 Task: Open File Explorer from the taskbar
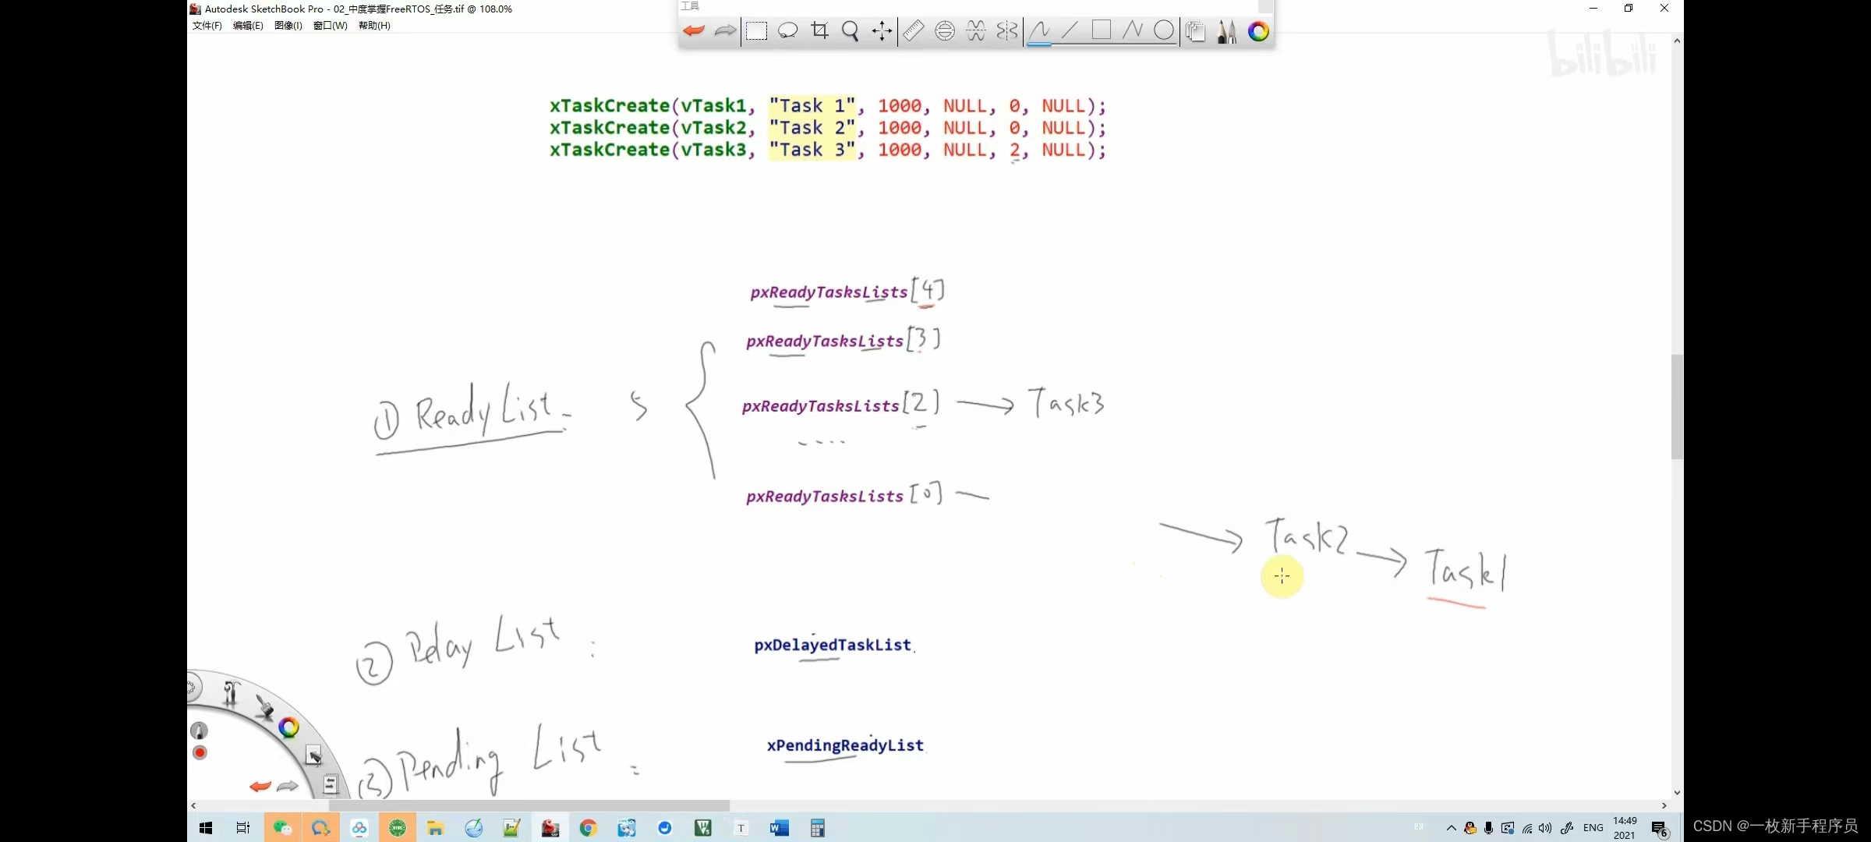(x=435, y=828)
